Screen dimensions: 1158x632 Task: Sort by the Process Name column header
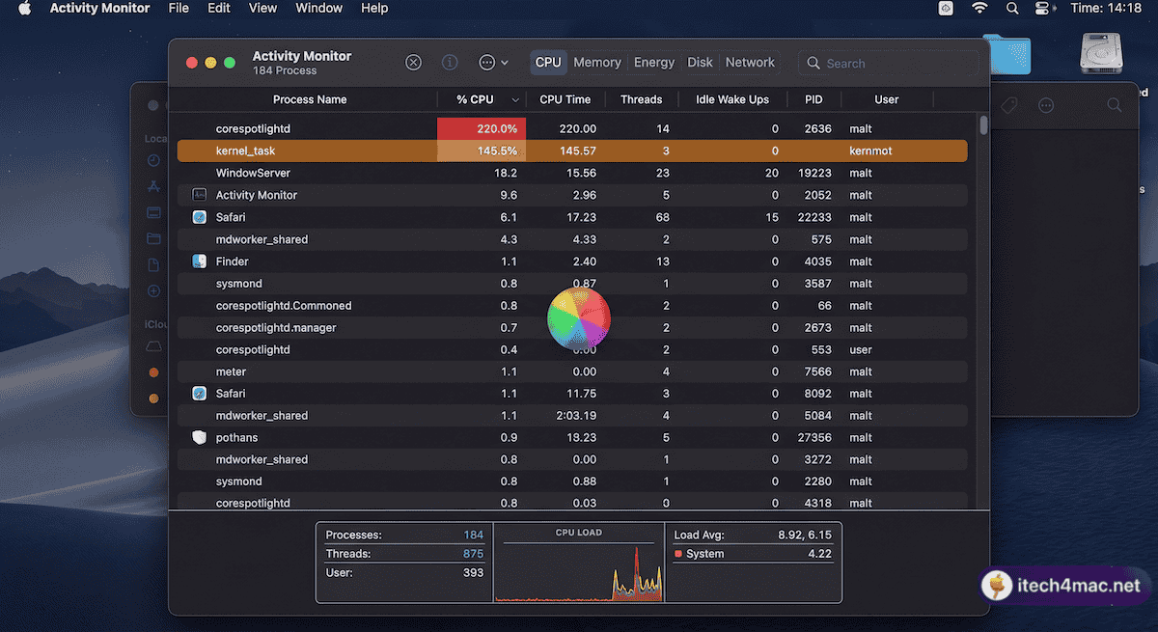[x=309, y=99]
